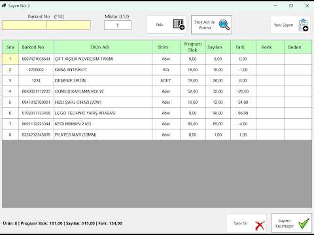Click the Renk column header

pos(270,47)
